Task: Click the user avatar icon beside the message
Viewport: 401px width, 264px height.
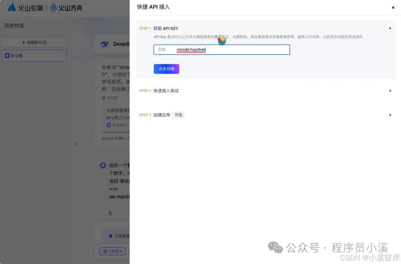Action: 103,165
